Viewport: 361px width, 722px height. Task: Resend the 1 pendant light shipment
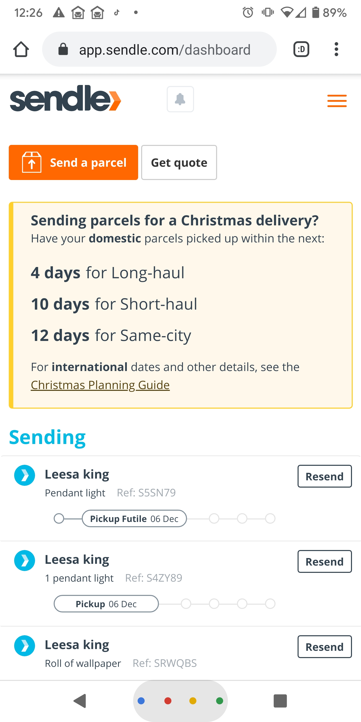tap(325, 561)
